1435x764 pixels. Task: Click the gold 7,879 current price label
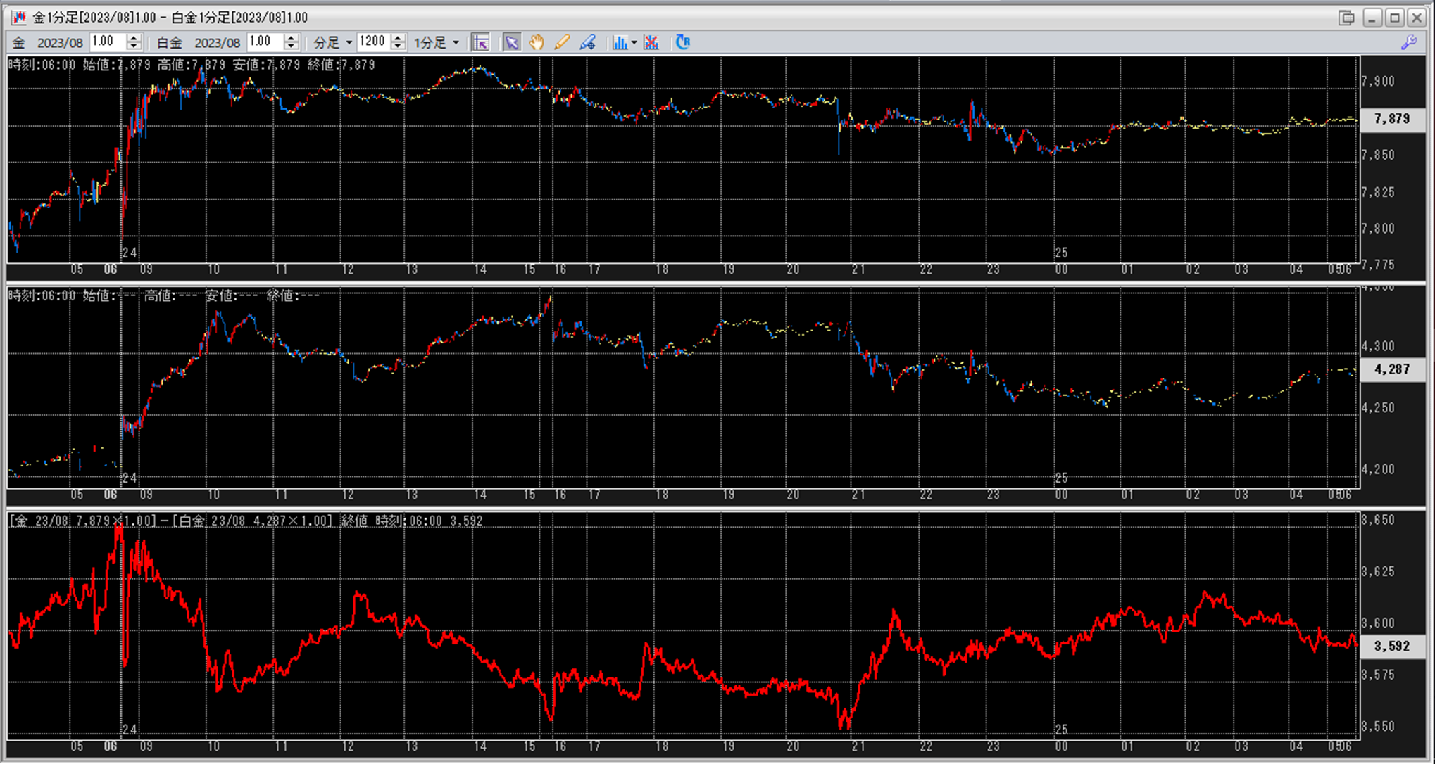(1391, 119)
